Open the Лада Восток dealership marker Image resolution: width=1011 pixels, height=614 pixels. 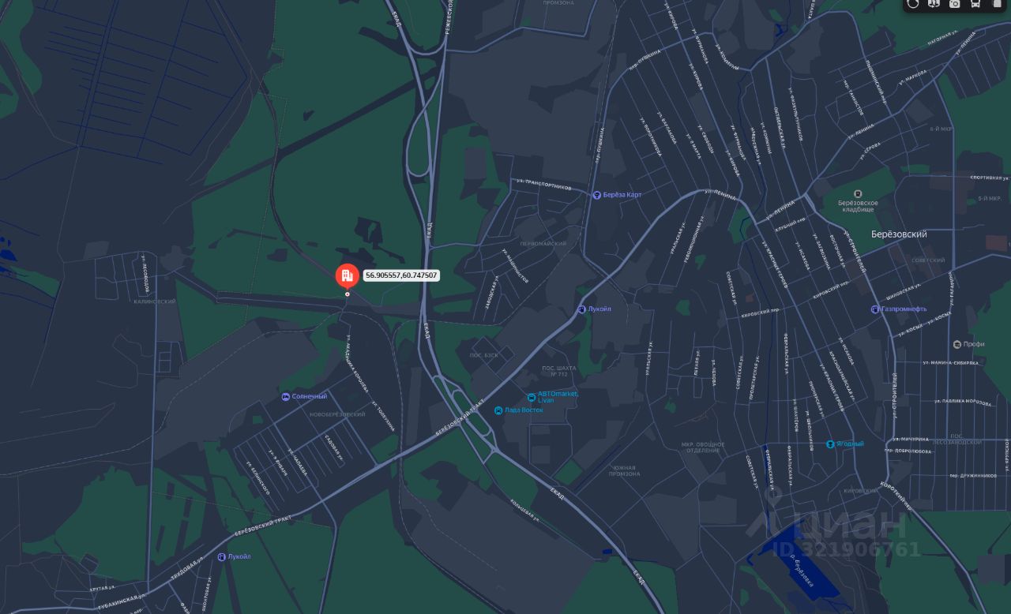point(518,410)
